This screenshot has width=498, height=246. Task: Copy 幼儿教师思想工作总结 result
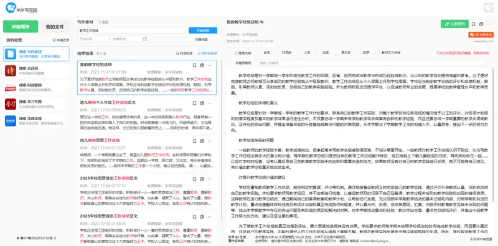(202, 141)
